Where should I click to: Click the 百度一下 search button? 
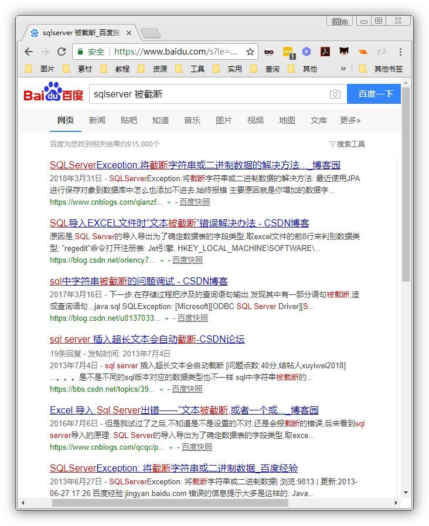click(374, 94)
